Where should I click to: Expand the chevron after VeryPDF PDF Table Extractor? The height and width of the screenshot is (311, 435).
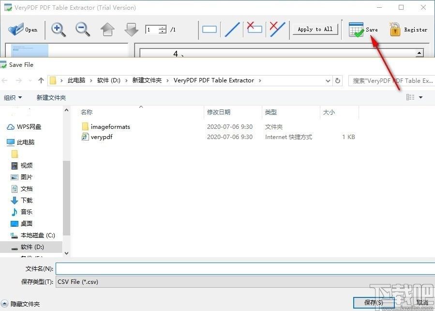click(260, 80)
